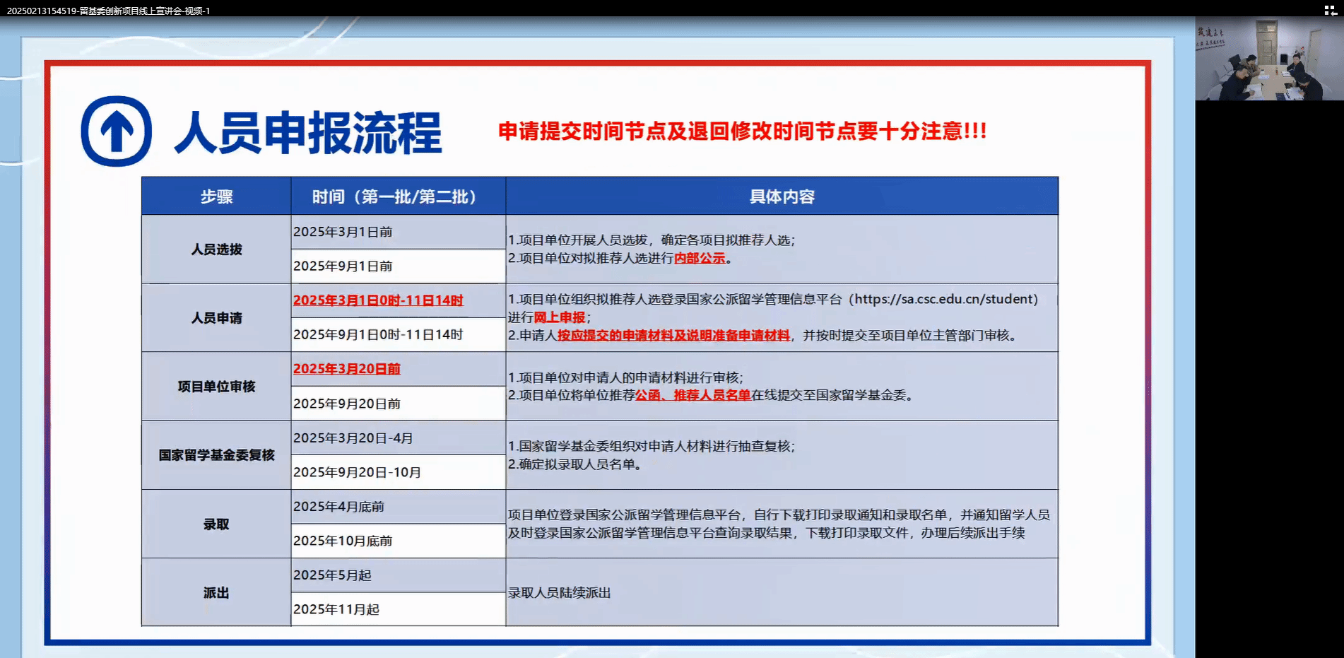
Task: Click the '录取' step cell
Action: click(216, 524)
